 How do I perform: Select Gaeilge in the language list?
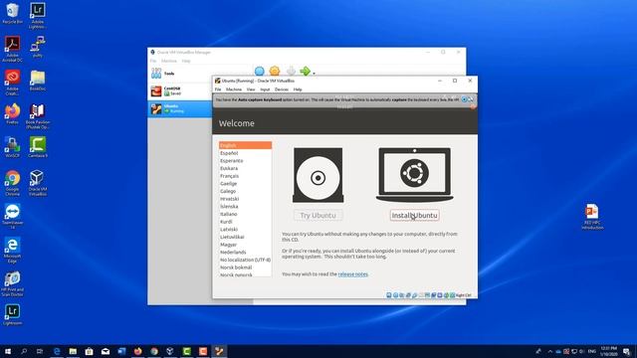[245, 183]
